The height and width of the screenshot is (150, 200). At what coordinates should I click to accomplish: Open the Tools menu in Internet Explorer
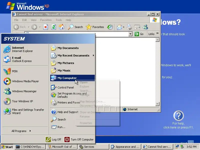coord(59,20)
